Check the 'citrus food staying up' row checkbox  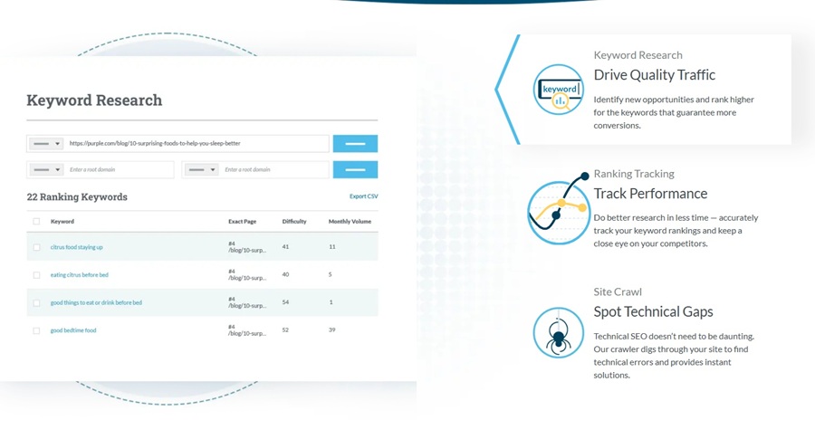[x=36, y=247]
